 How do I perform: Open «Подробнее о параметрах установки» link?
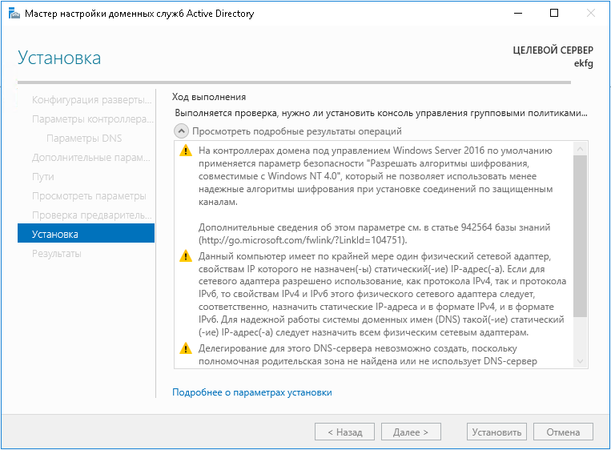coord(251,392)
